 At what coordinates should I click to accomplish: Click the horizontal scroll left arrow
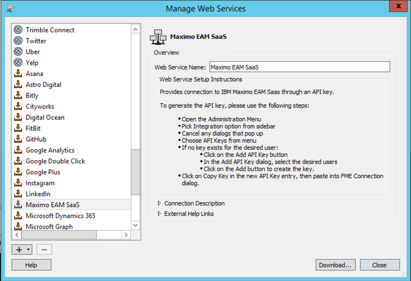click(17, 235)
